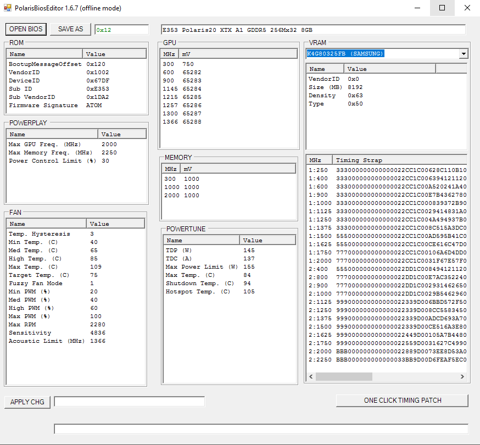This screenshot has height=445, width=480.
Task: Select TDP (W) 145 row
Action: point(230,250)
